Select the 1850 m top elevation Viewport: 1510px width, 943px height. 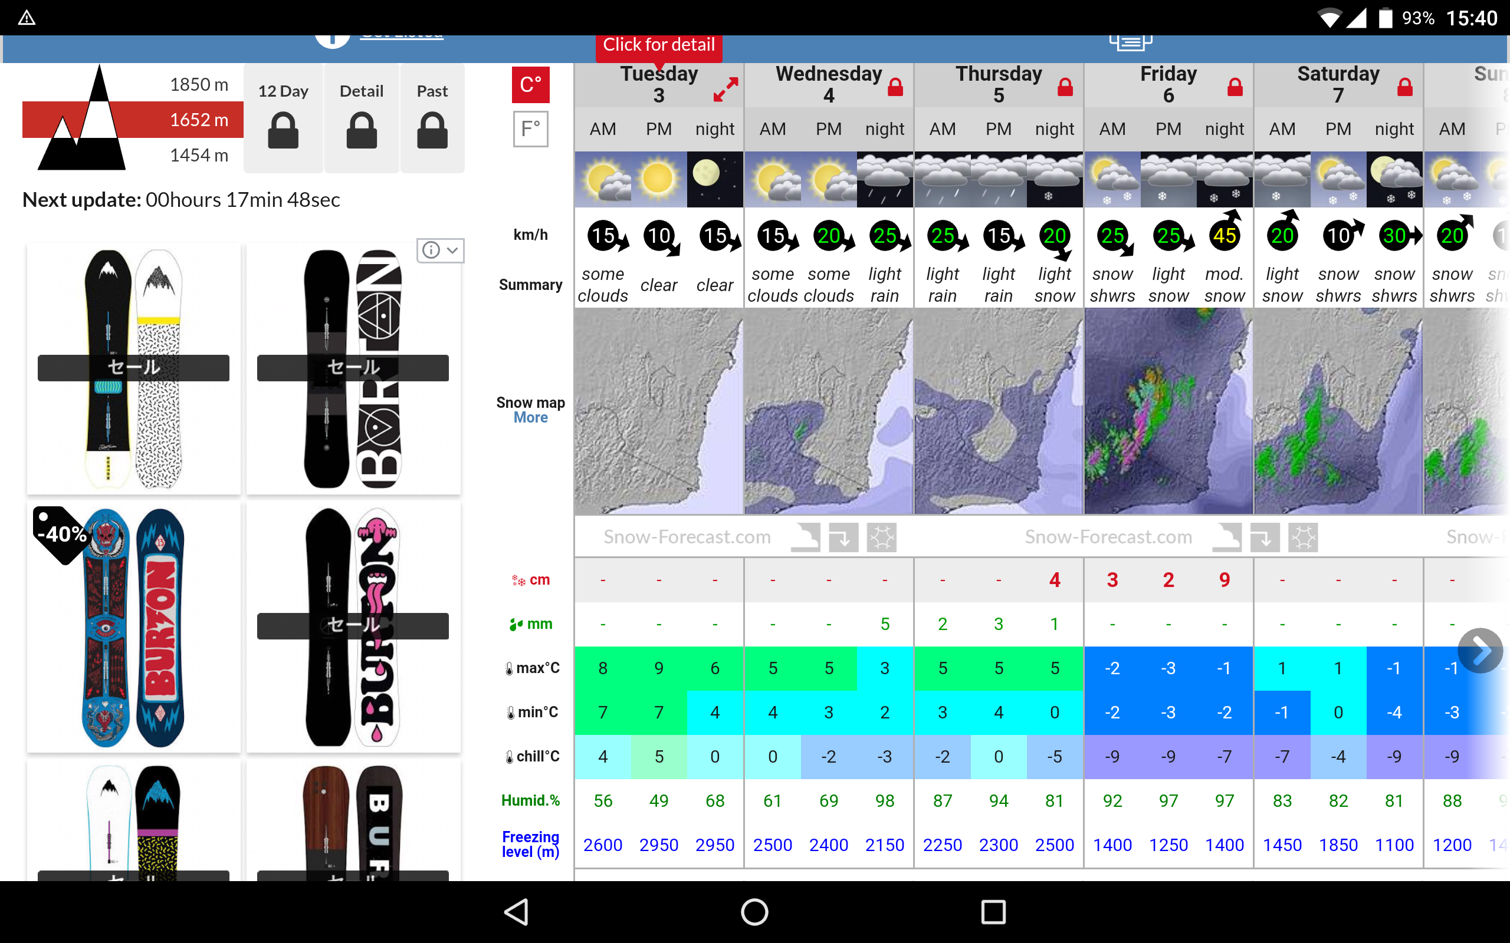[198, 84]
